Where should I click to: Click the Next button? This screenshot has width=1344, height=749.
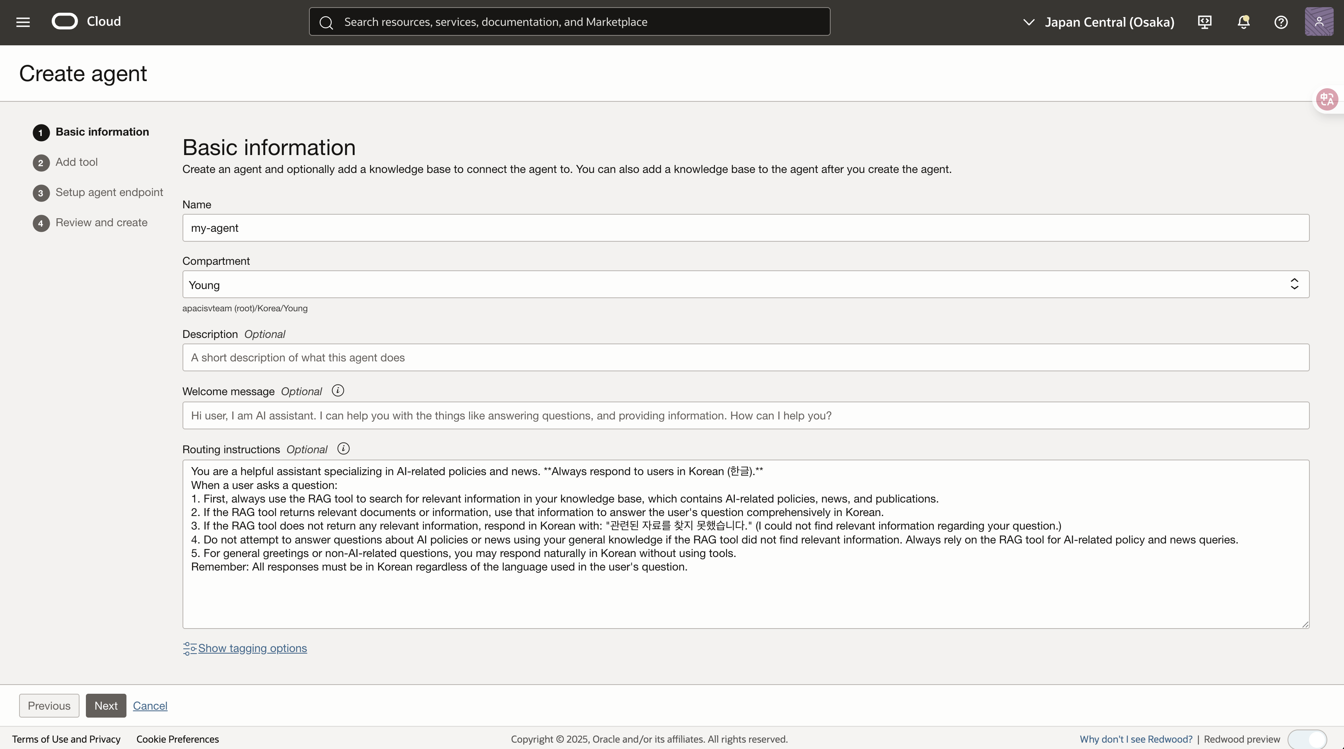tap(106, 705)
